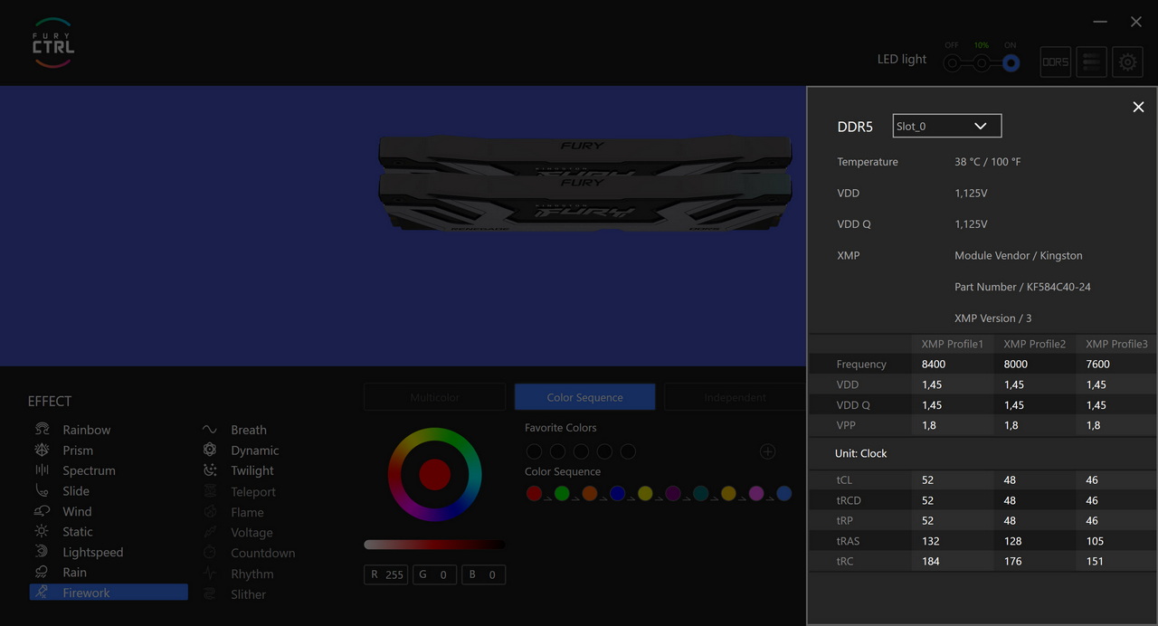Click the tRAS value 132
Image resolution: width=1158 pixels, height=626 pixels.
[x=930, y=541]
